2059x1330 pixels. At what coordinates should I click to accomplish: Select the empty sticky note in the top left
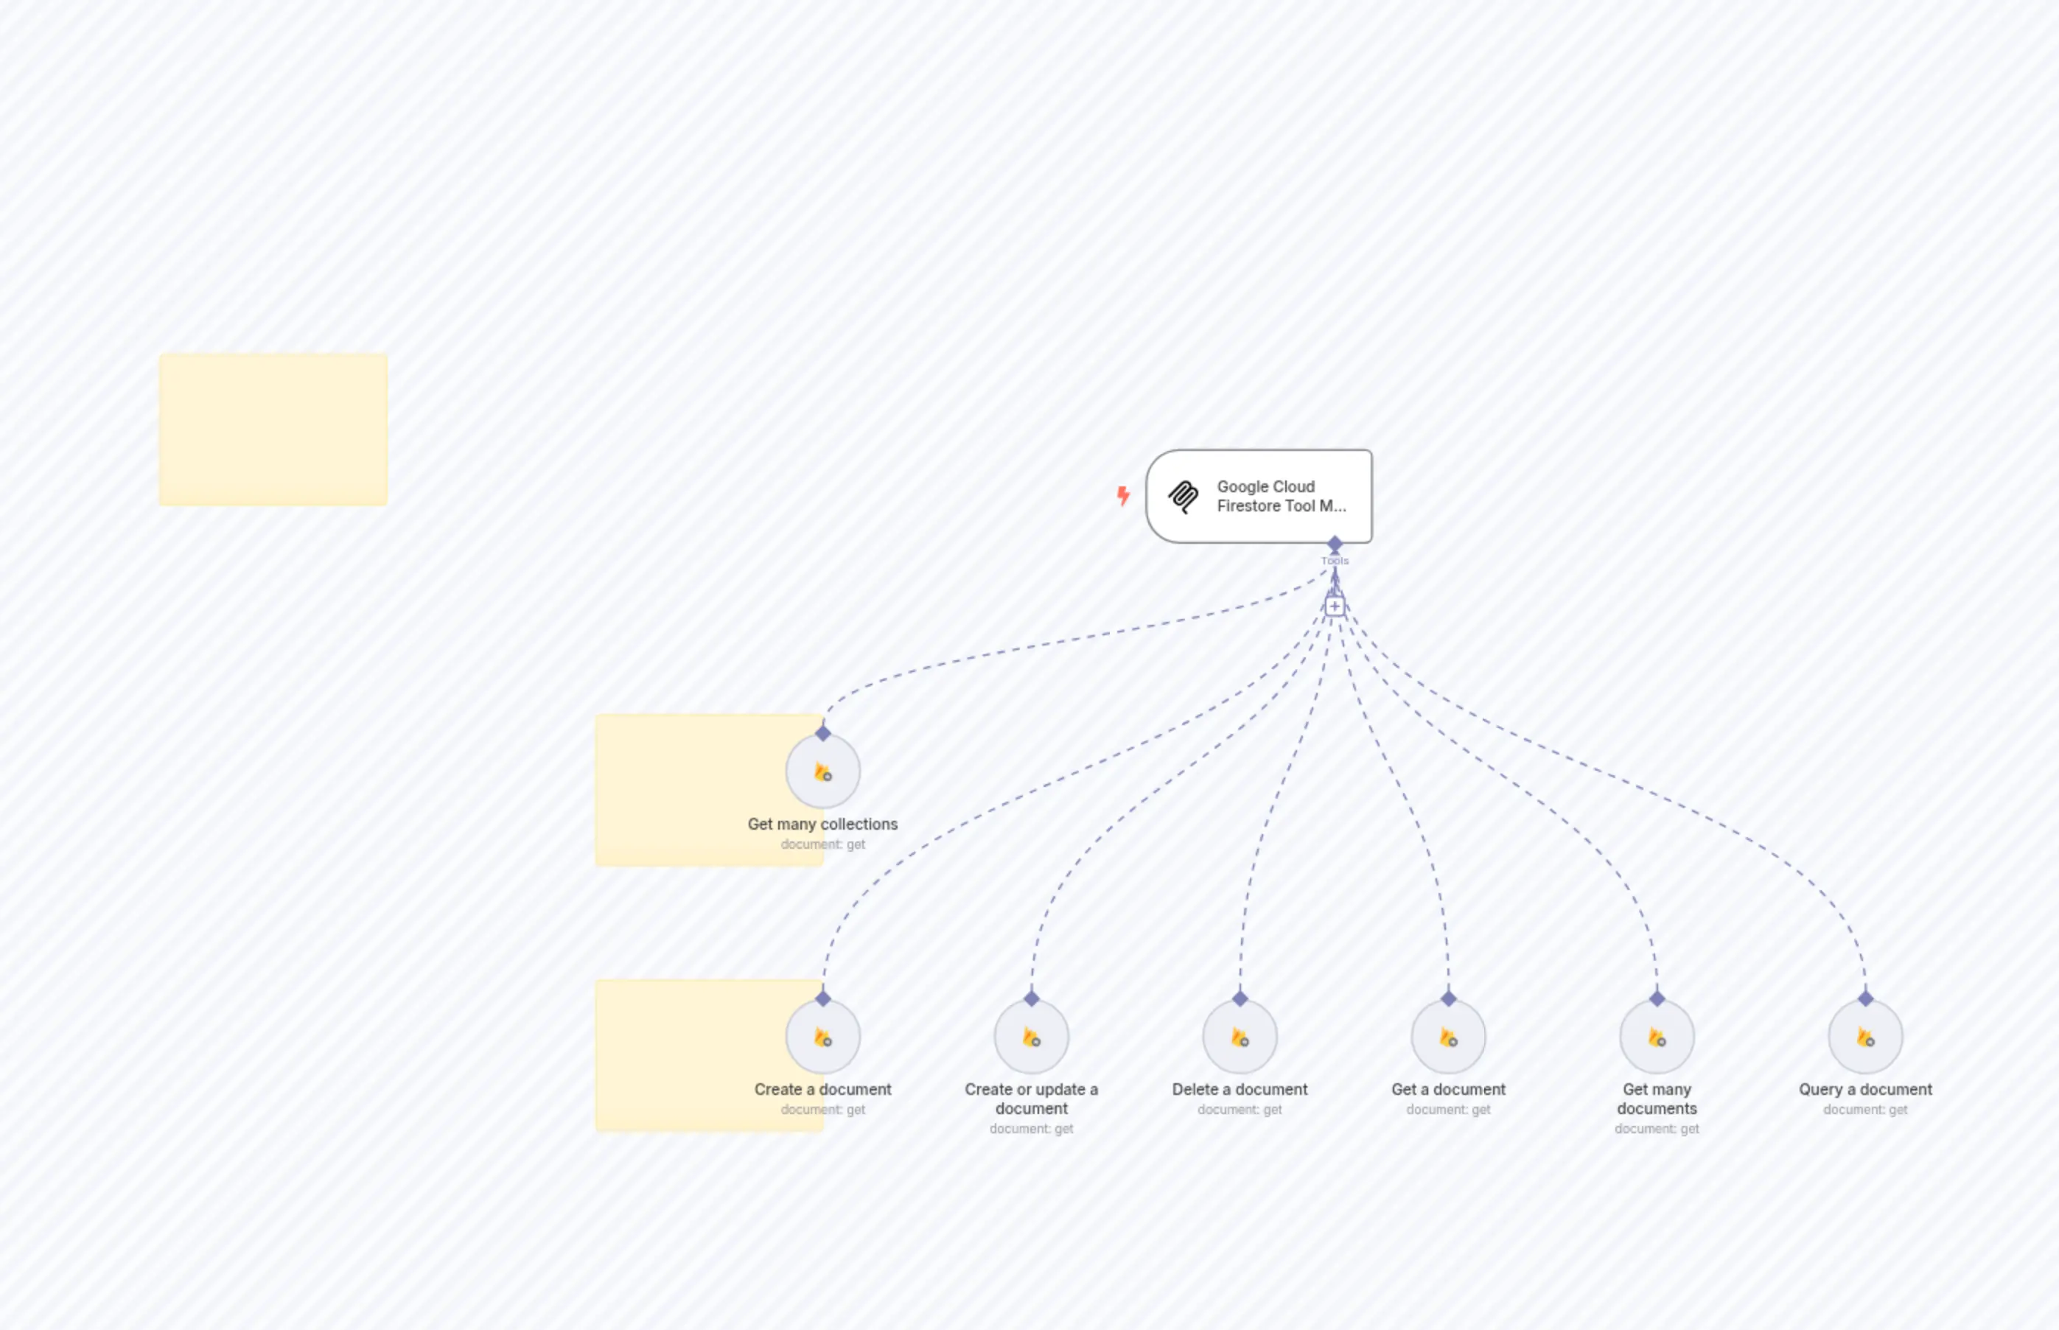tap(274, 427)
